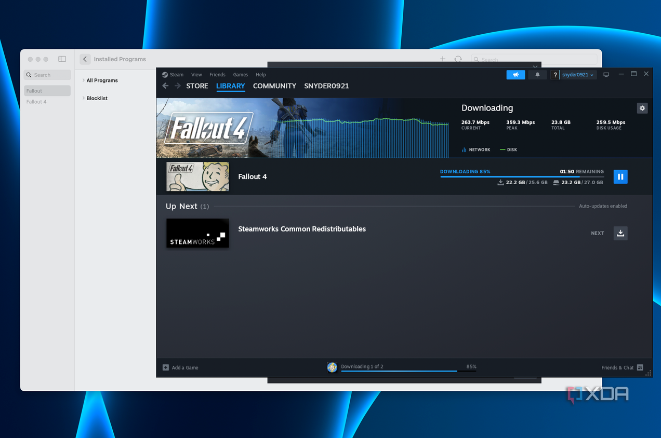Click 23.8 GB total value
The height and width of the screenshot is (438, 661).
click(x=561, y=122)
